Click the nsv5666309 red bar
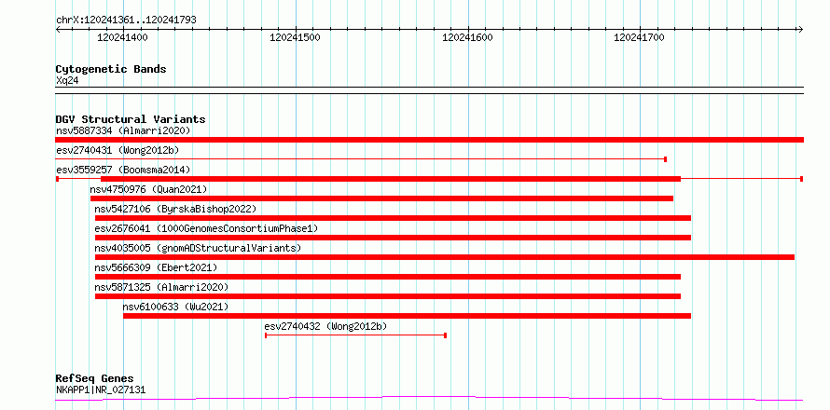The width and height of the screenshot is (830, 410). tap(388, 277)
